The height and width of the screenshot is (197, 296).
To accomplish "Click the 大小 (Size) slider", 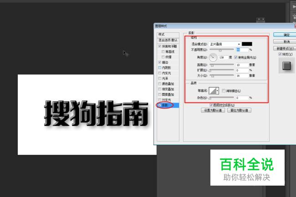I will (222, 76).
